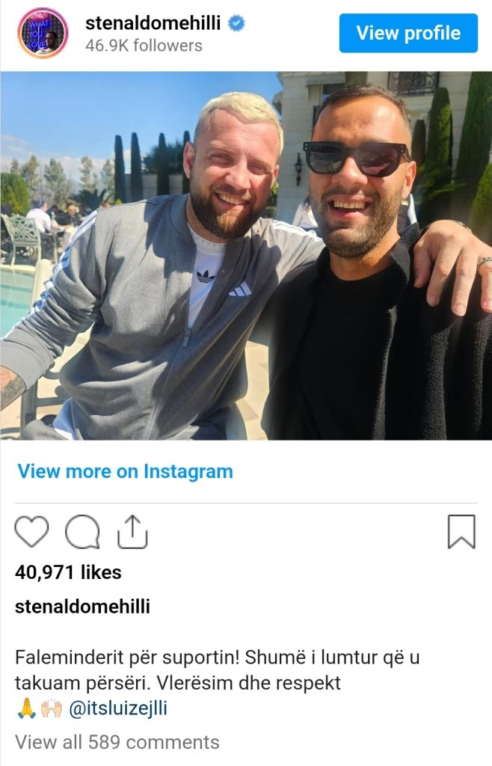Click the black sunglasses on the man

357,159
